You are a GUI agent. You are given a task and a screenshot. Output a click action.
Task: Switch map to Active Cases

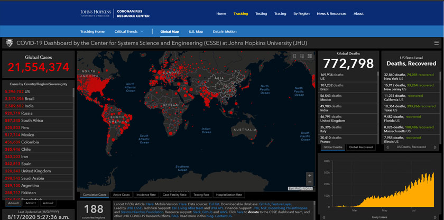pos(121,195)
